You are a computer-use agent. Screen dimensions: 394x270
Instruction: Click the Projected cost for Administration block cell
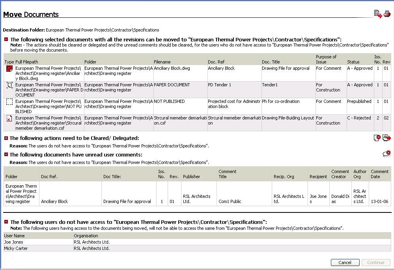coord(234,106)
